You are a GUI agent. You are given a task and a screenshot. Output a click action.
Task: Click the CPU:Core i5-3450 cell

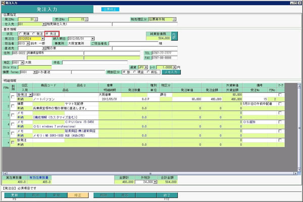[81, 122]
